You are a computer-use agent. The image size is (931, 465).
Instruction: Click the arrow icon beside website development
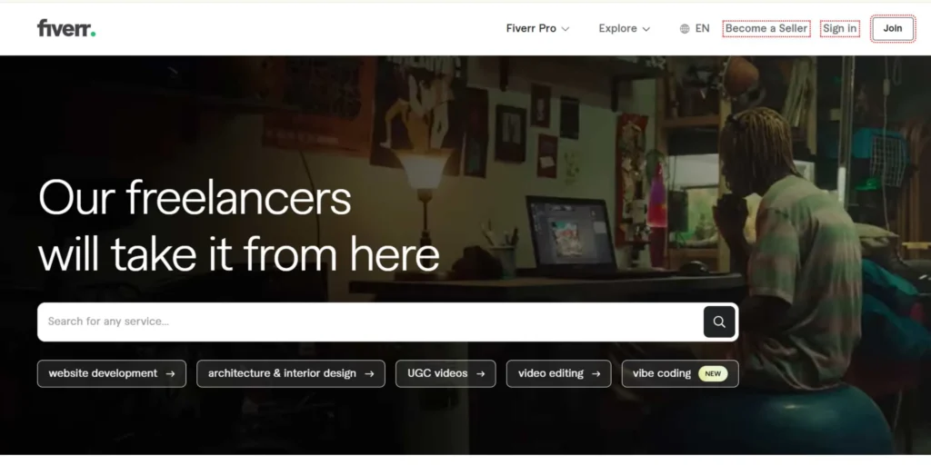(x=170, y=373)
